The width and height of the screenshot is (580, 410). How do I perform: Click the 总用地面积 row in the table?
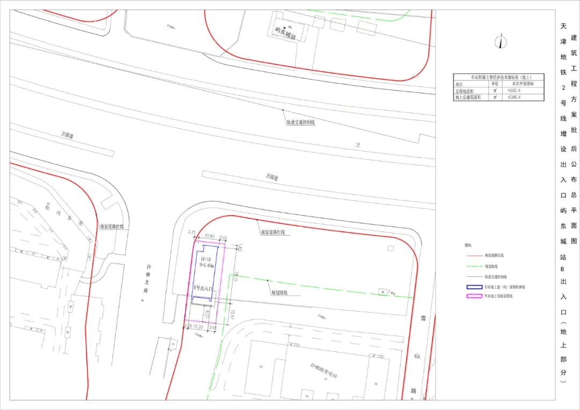pos(465,91)
